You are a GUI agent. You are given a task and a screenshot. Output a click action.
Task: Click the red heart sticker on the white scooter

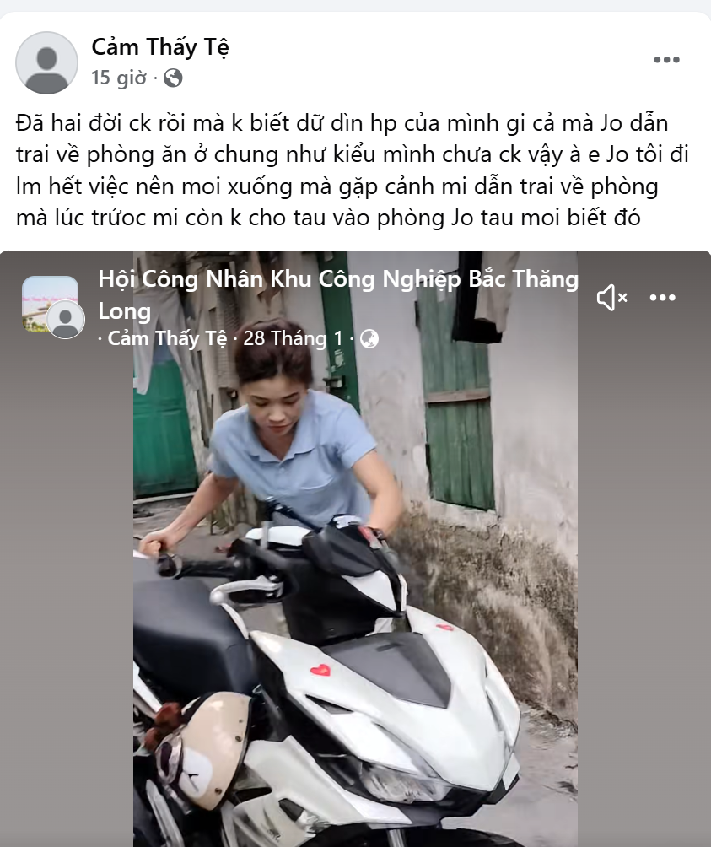tap(320, 671)
